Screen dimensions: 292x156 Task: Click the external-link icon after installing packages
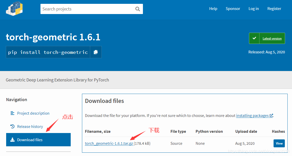[x=271, y=115]
